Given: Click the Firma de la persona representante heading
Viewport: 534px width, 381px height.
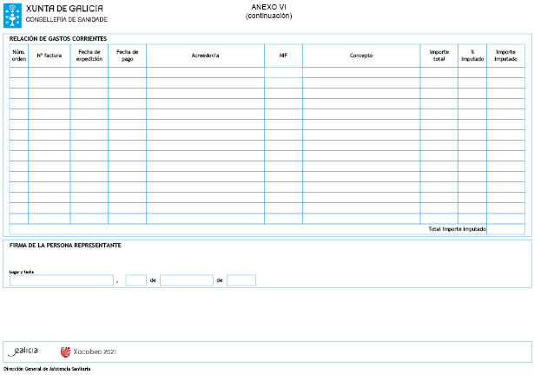Looking at the screenshot, I should (x=65, y=246).
